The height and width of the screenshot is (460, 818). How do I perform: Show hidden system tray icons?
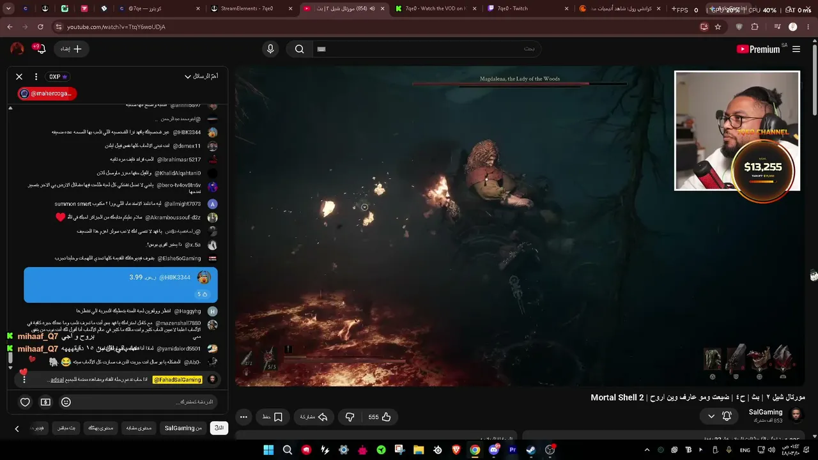[x=647, y=450]
